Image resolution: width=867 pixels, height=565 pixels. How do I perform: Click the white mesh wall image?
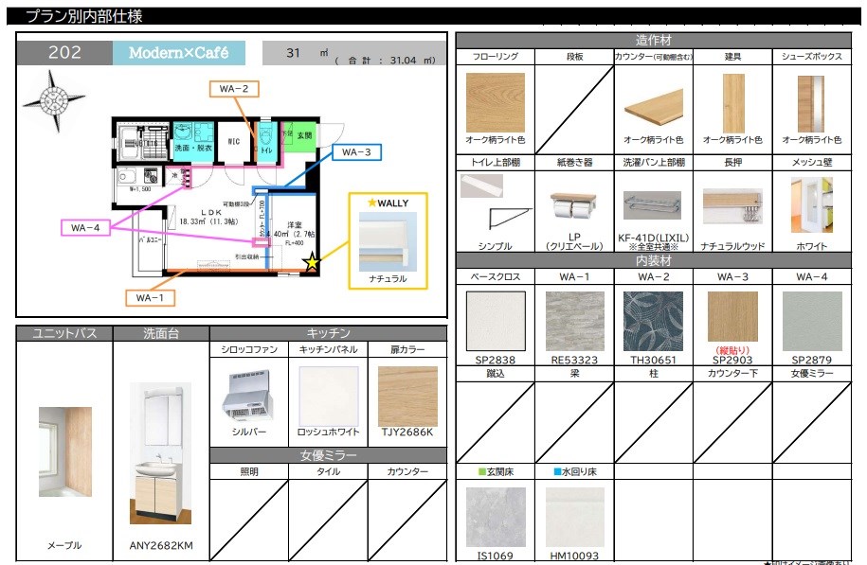(x=811, y=204)
